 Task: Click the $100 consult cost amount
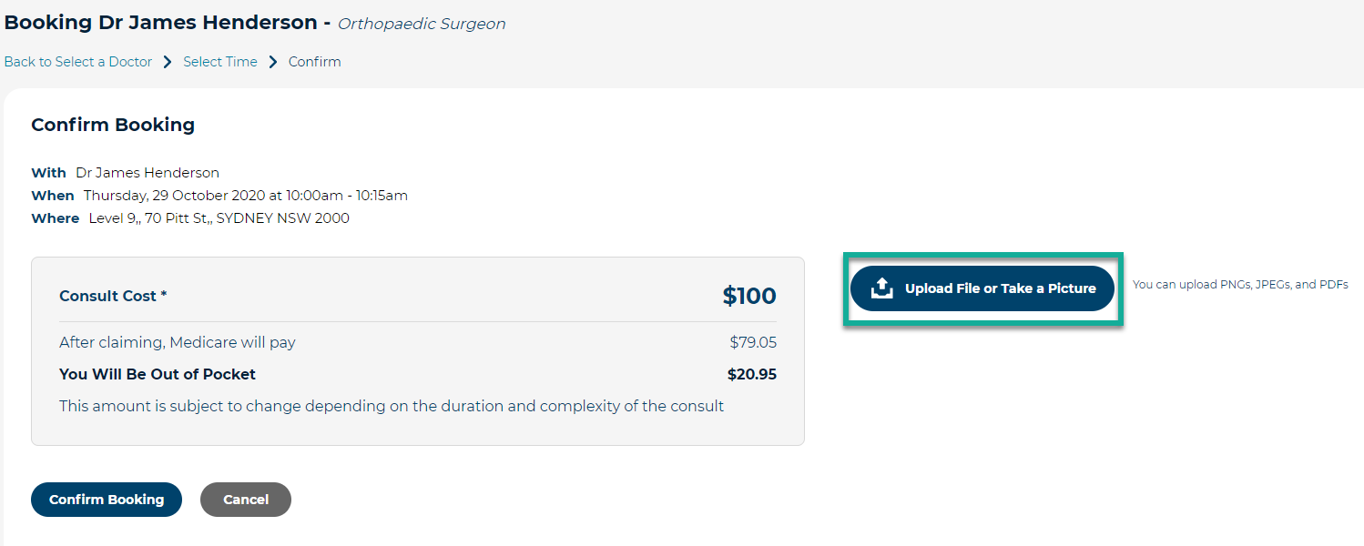(749, 297)
